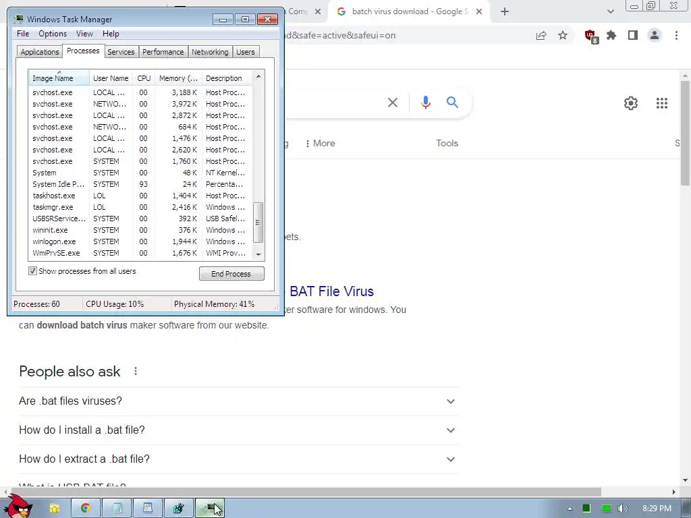691x518 pixels.
Task: Open the uBlock Origin extension
Action: (x=590, y=36)
